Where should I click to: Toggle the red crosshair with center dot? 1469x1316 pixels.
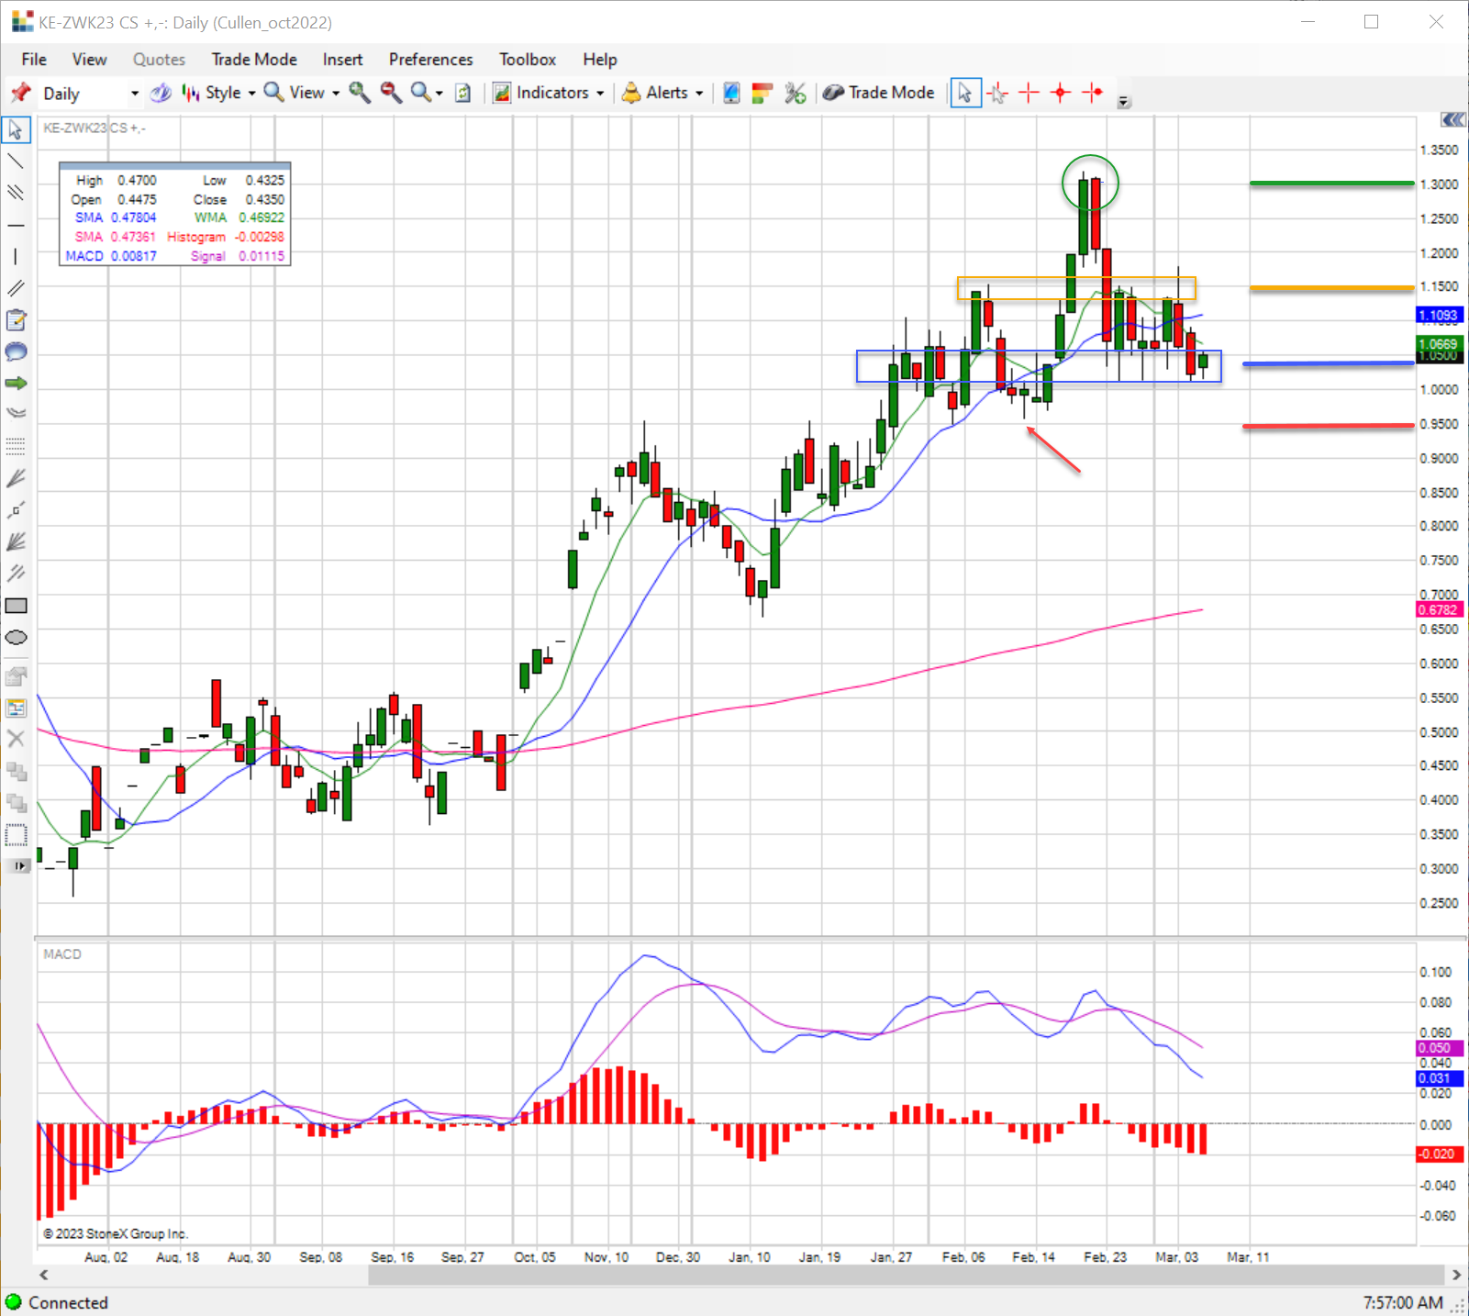1061,93
